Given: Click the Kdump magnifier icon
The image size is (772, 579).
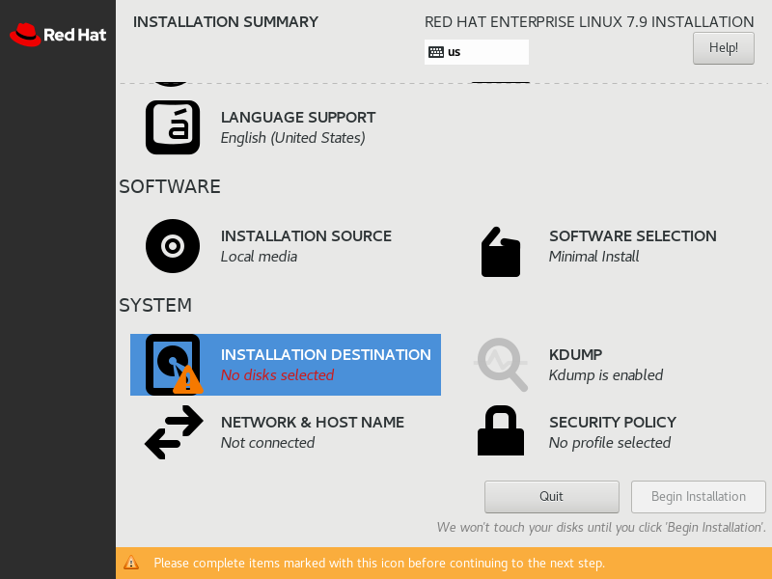Looking at the screenshot, I should 501,365.
